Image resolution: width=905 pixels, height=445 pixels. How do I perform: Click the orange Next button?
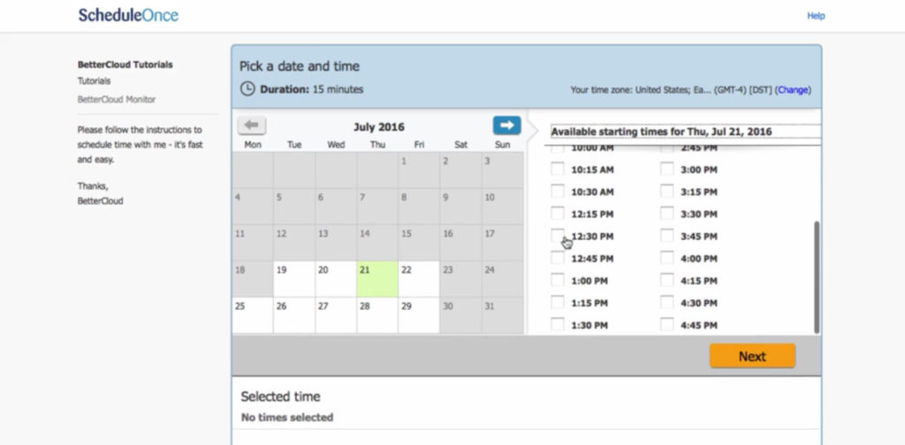(x=752, y=356)
